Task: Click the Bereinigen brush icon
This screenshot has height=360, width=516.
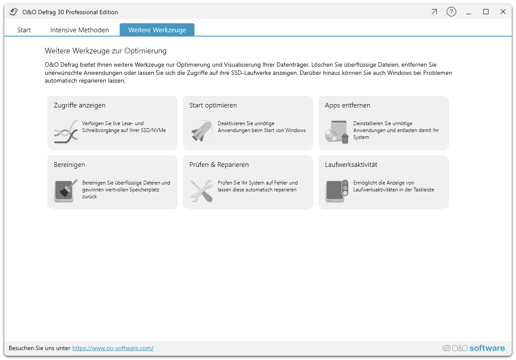Action: click(x=66, y=191)
